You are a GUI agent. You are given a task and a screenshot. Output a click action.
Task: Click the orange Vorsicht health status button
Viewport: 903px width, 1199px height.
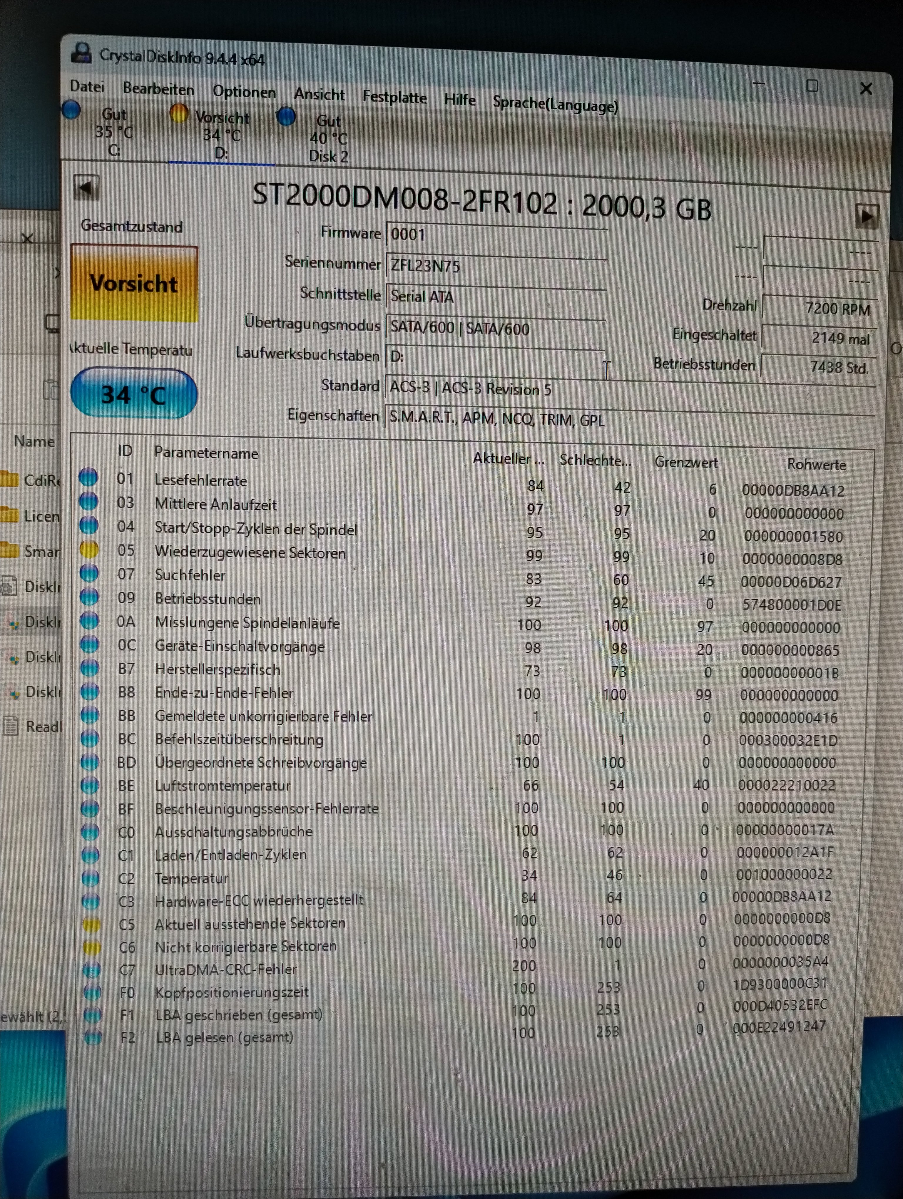pyautogui.click(x=134, y=284)
